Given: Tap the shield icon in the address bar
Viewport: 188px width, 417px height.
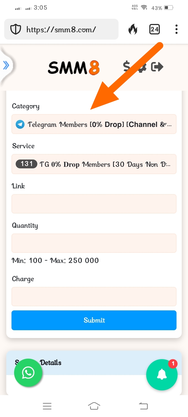Looking at the screenshot, I should coord(15,29).
